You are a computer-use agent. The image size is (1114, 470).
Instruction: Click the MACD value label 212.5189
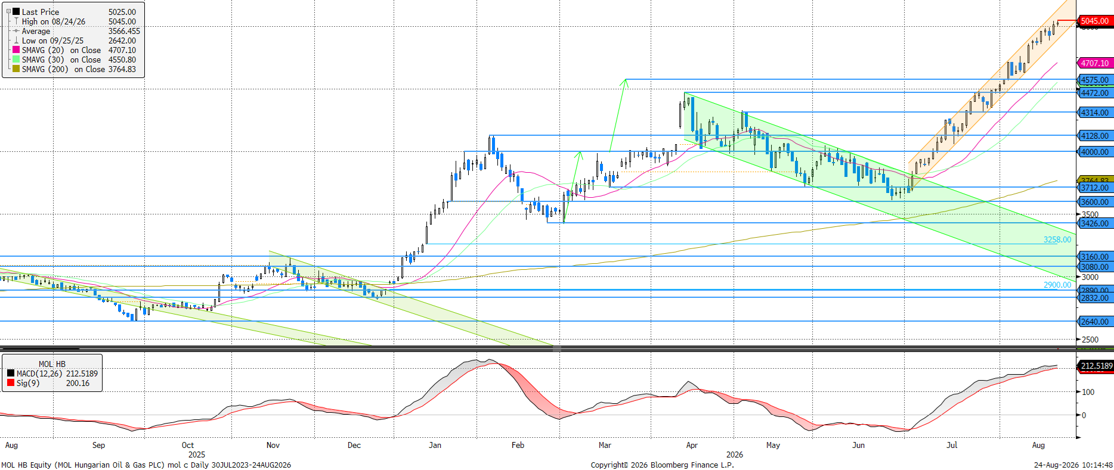click(x=1096, y=366)
